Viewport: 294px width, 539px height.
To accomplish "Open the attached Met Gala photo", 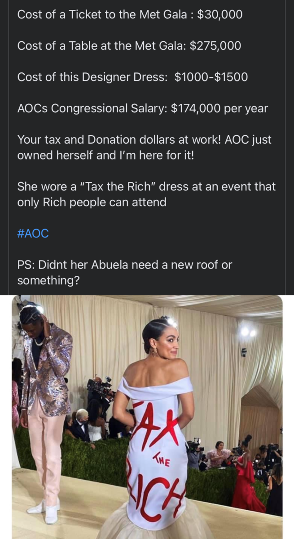I will pyautogui.click(x=147, y=417).
